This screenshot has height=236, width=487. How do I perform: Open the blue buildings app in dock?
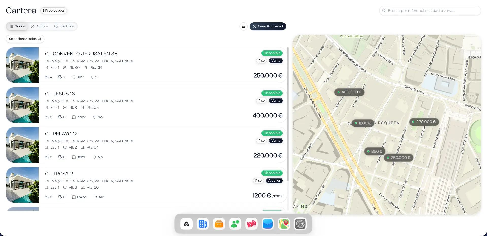203,224
